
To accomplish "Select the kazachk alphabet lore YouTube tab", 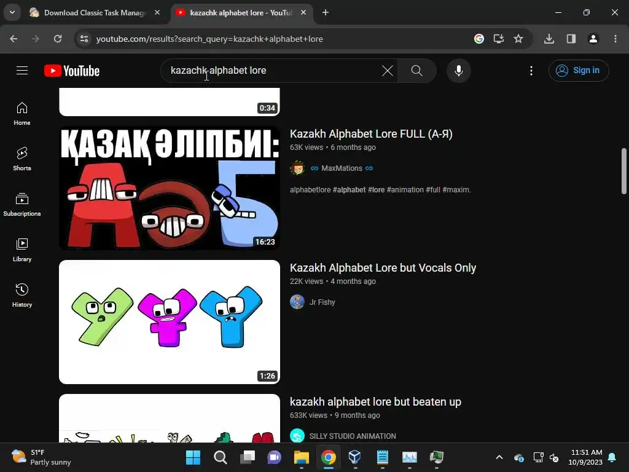I will pyautogui.click(x=241, y=13).
